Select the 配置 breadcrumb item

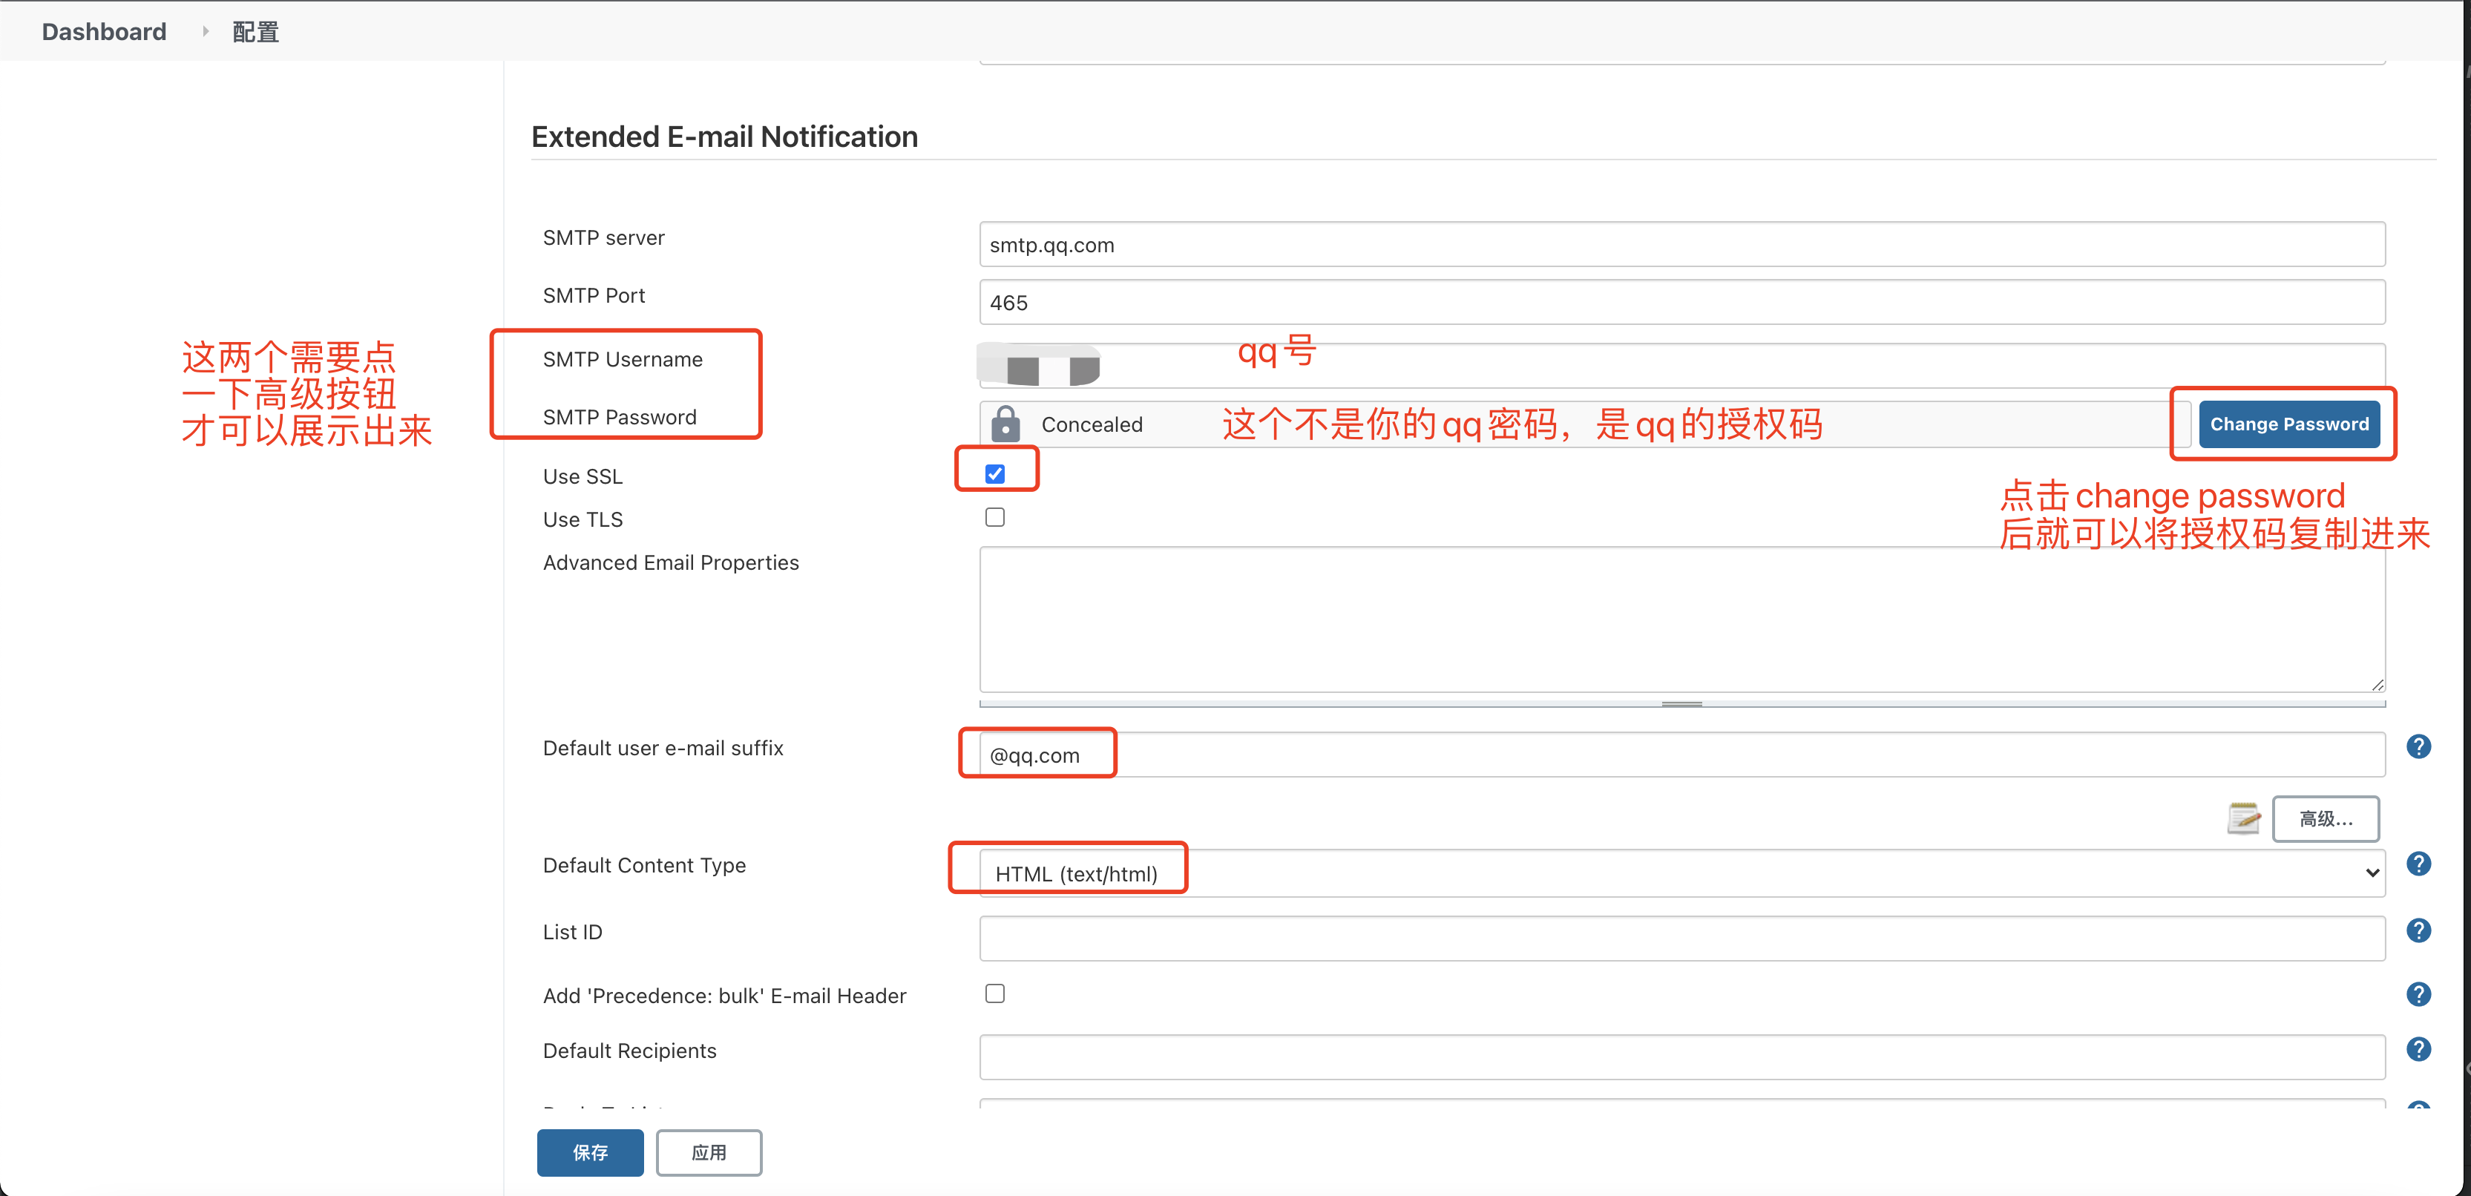pyautogui.click(x=253, y=30)
